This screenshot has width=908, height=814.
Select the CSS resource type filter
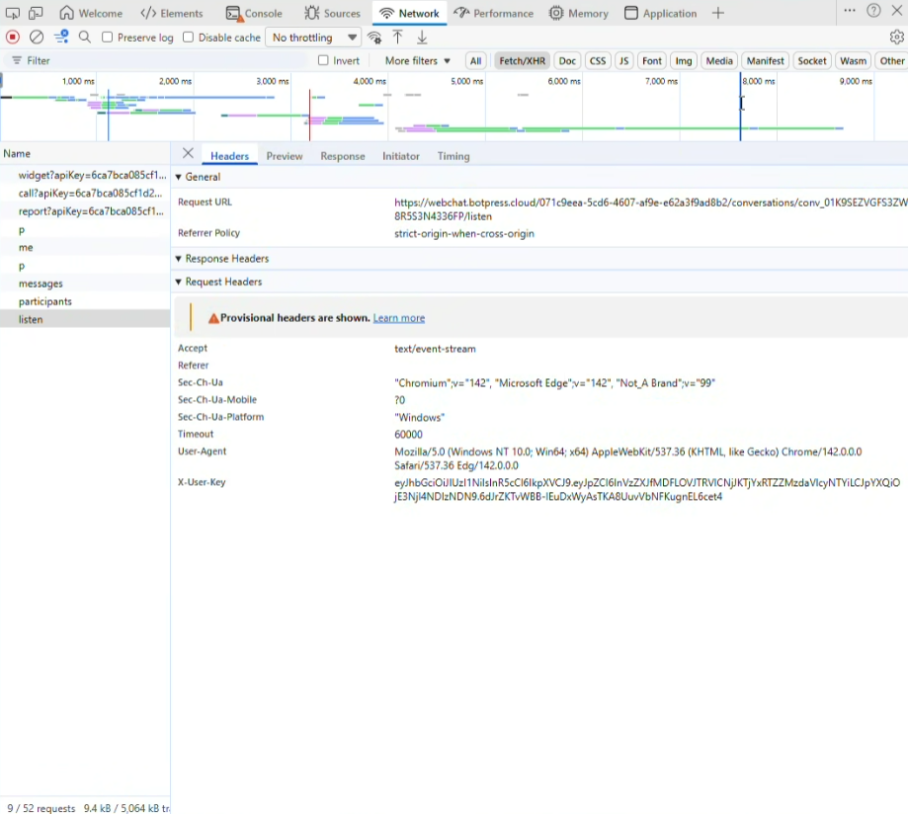point(598,61)
